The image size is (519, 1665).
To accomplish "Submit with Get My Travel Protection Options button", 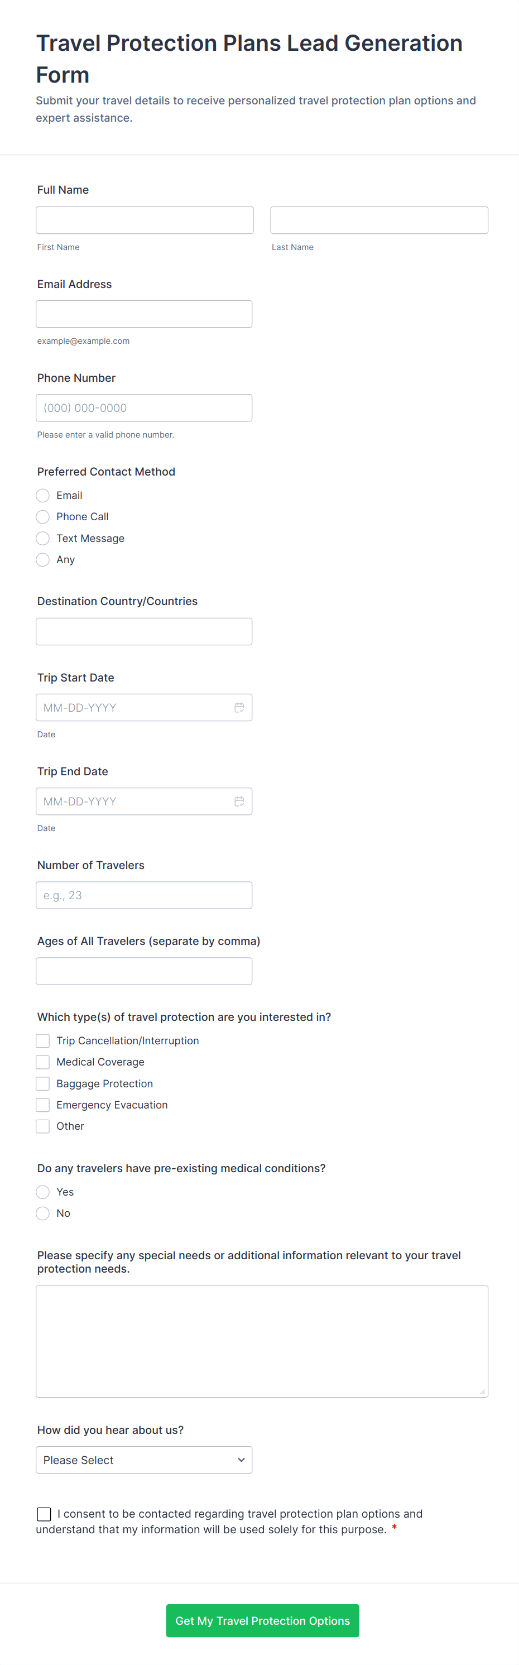I will (262, 1621).
